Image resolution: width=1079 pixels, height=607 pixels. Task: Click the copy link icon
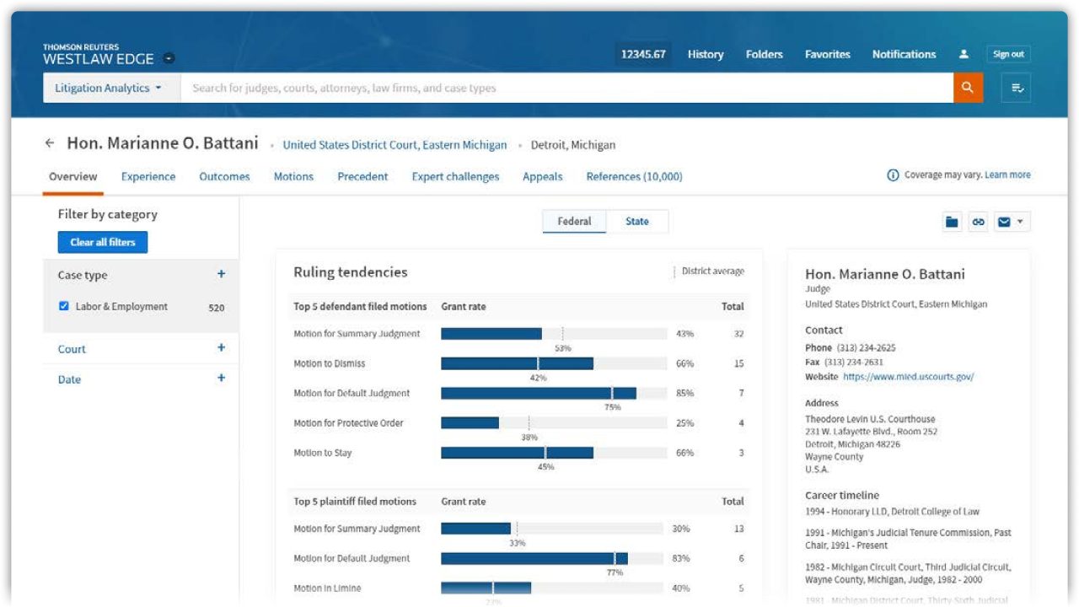pyautogui.click(x=980, y=221)
